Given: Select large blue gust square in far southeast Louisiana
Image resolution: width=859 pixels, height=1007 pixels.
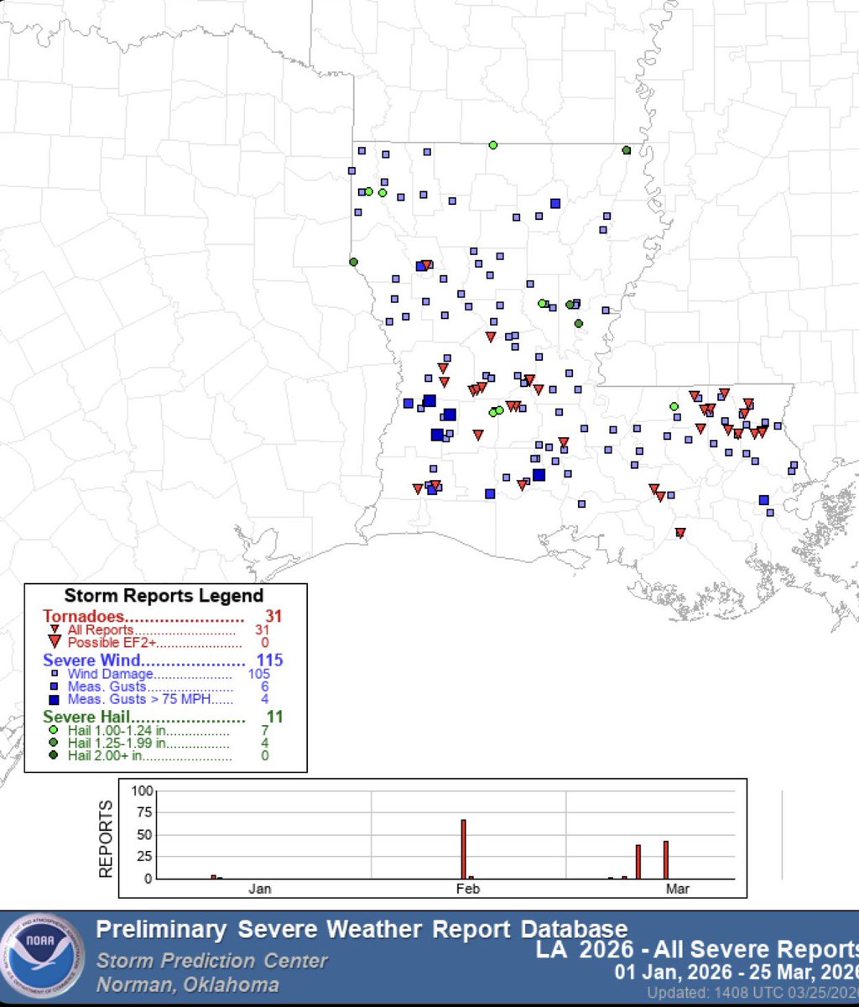Looking at the screenshot, I should pyautogui.click(x=763, y=500).
